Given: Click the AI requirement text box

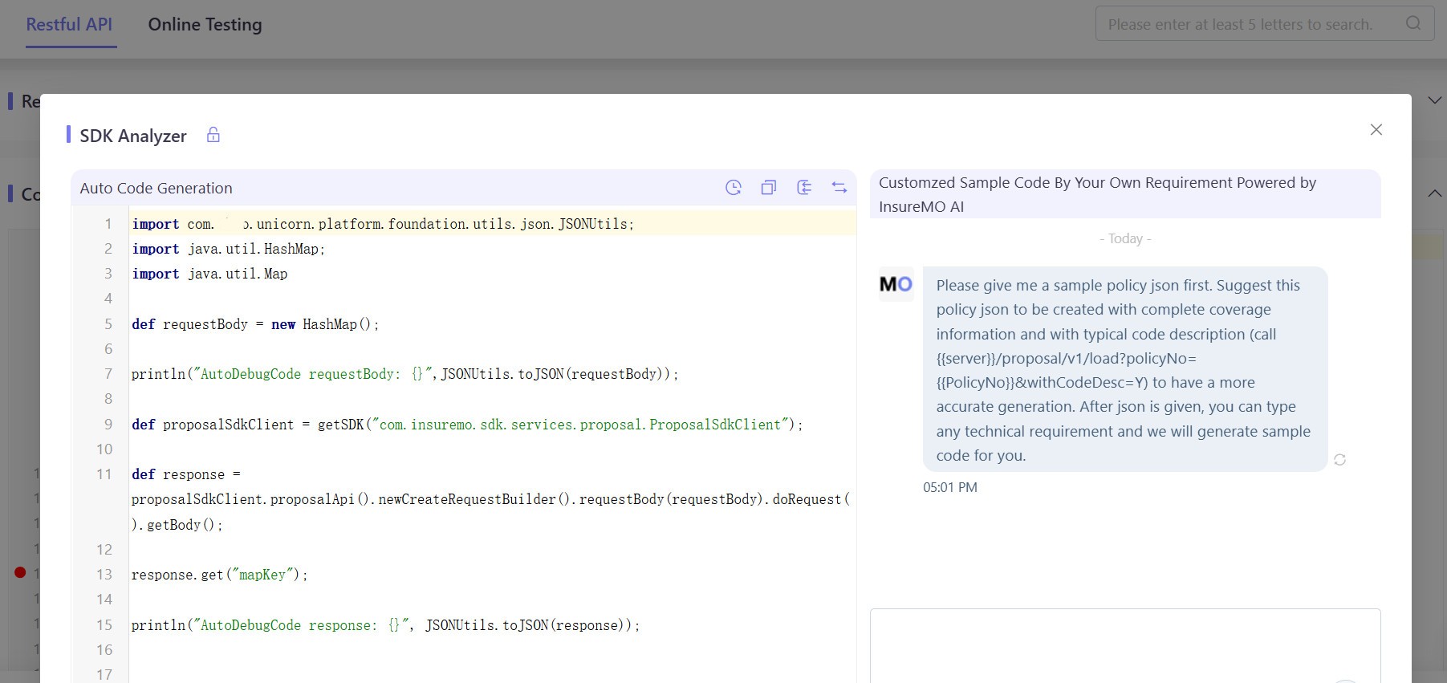Looking at the screenshot, I should pos(1125,646).
